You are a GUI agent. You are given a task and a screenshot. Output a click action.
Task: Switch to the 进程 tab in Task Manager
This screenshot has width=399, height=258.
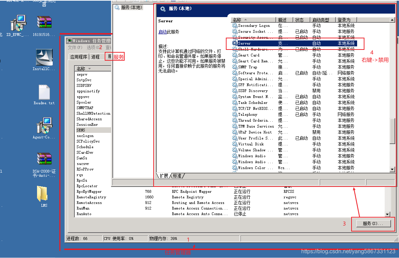95,57
